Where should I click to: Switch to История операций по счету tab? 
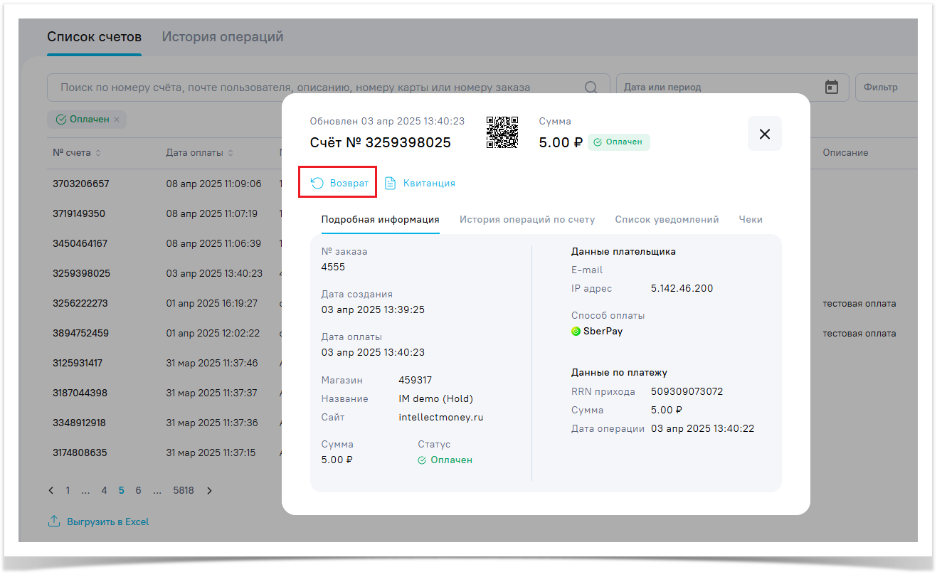[526, 220]
